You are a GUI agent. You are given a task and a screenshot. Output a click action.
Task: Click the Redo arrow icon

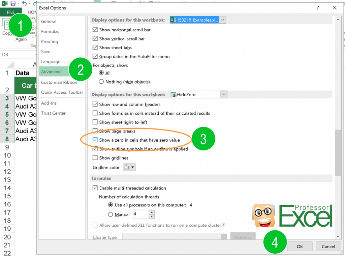point(35,3)
